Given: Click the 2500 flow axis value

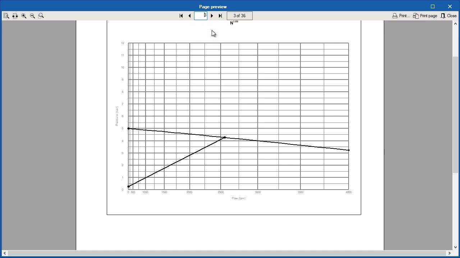Looking at the screenshot, I should point(221,192).
